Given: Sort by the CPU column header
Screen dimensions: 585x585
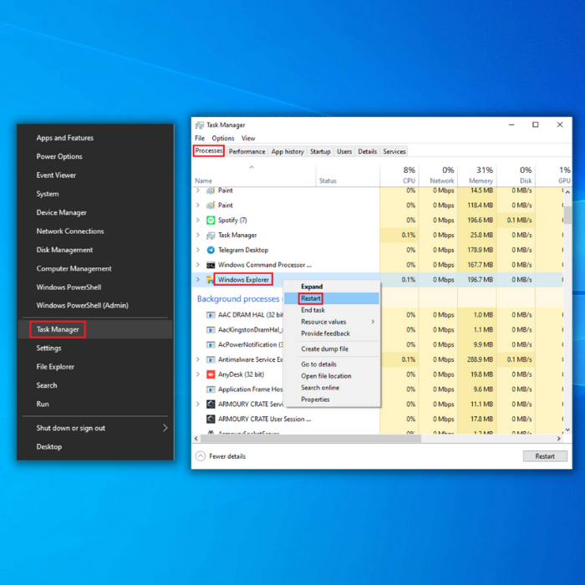Looking at the screenshot, I should click(x=399, y=175).
